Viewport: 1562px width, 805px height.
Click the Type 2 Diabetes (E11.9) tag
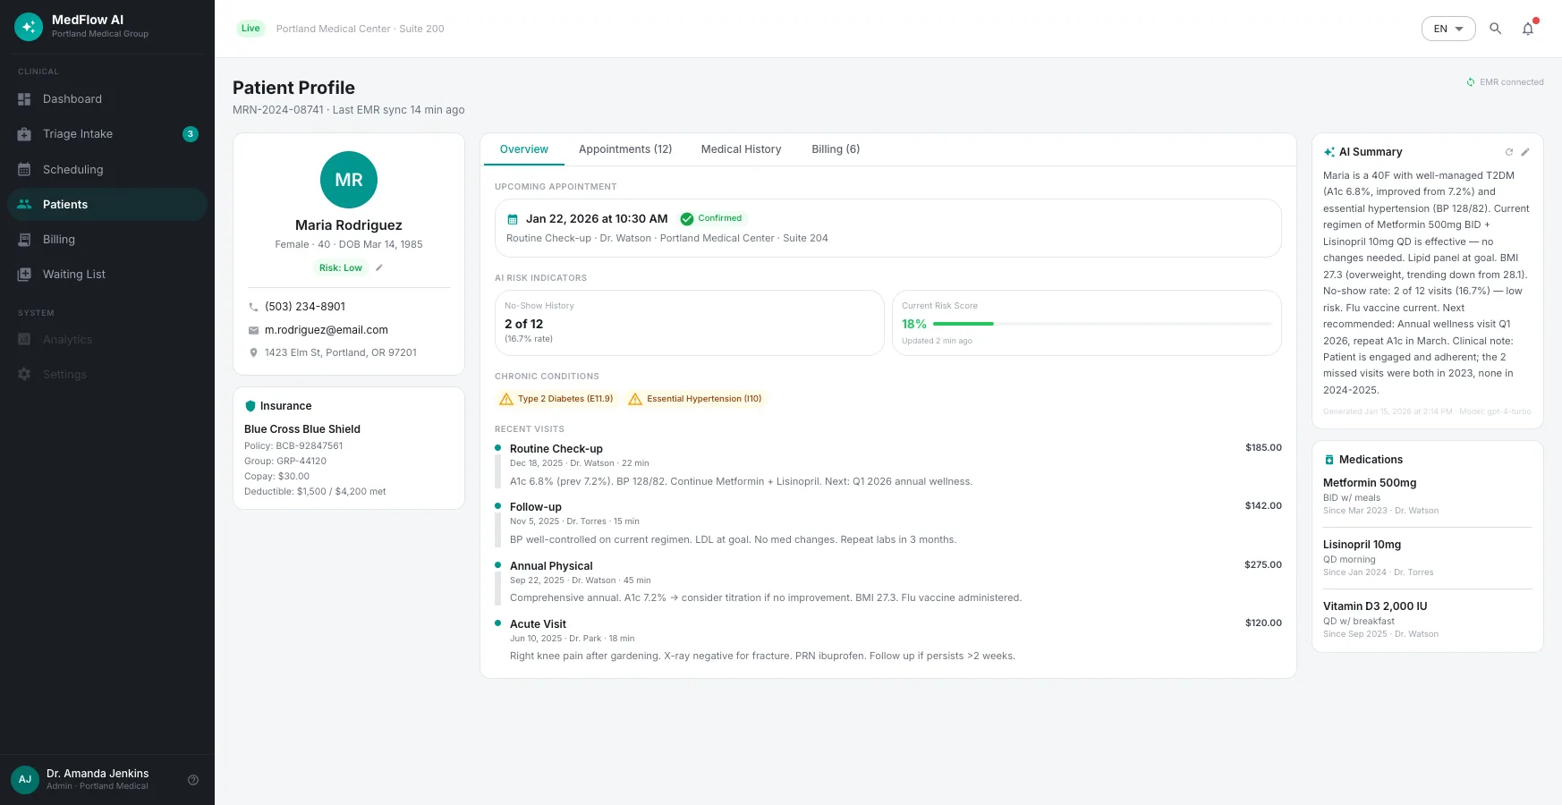(x=556, y=399)
